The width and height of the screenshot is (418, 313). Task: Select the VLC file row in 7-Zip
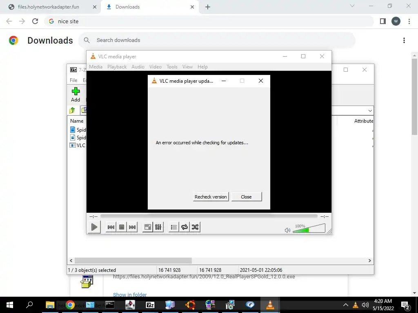click(x=78, y=145)
